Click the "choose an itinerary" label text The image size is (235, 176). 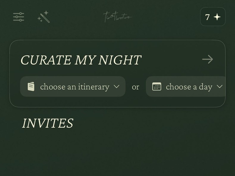coord(75,87)
